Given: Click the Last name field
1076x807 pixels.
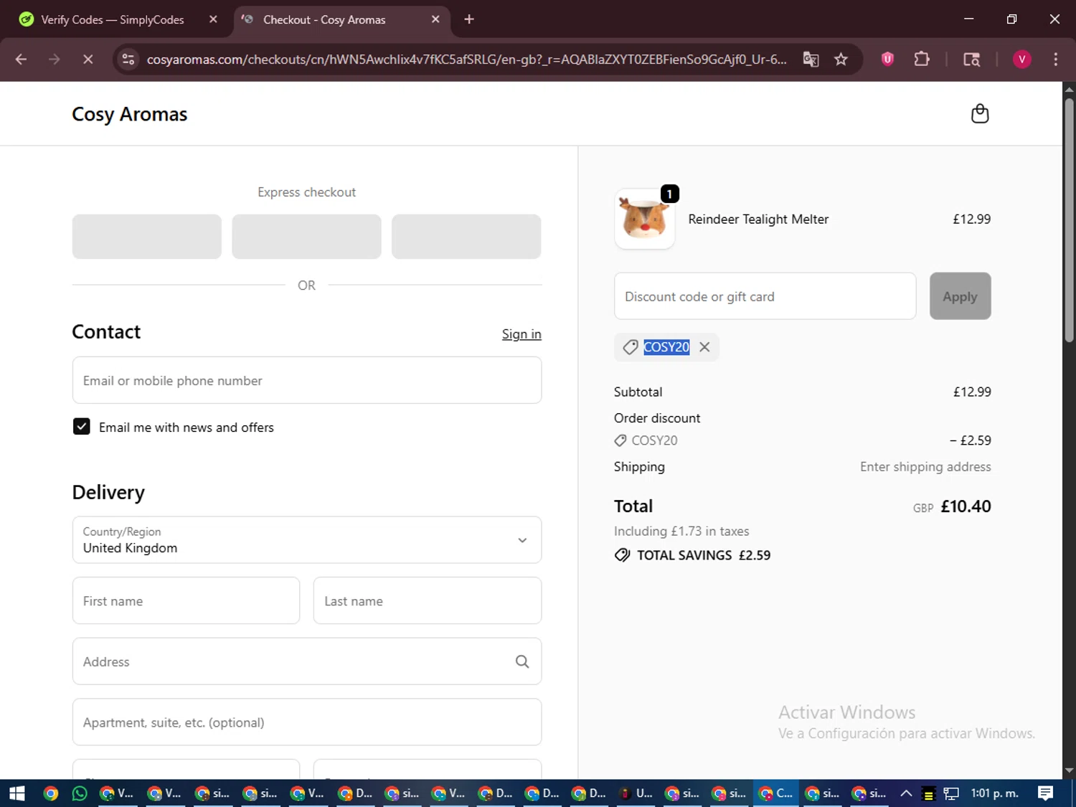Looking at the screenshot, I should point(428,600).
